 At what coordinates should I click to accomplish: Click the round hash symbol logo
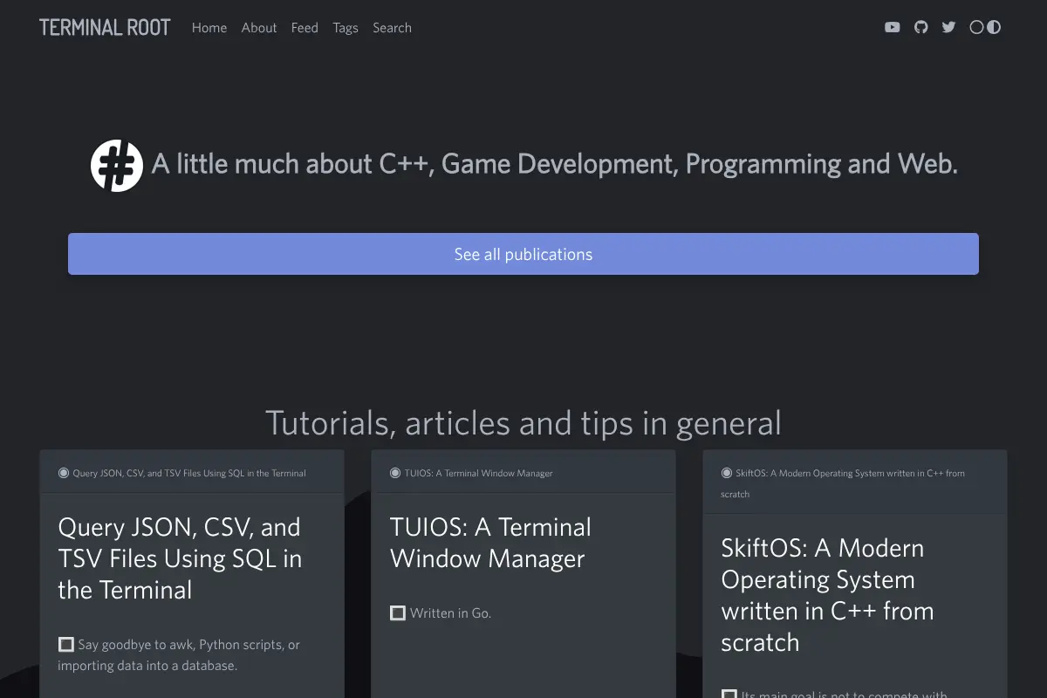117,165
